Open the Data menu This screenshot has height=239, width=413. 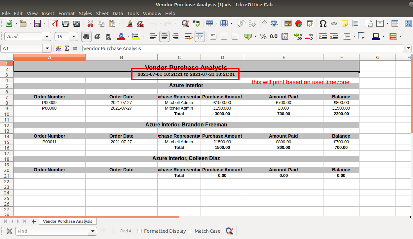pos(118,14)
